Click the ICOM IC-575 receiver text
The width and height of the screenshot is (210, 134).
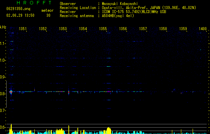point(134,12)
